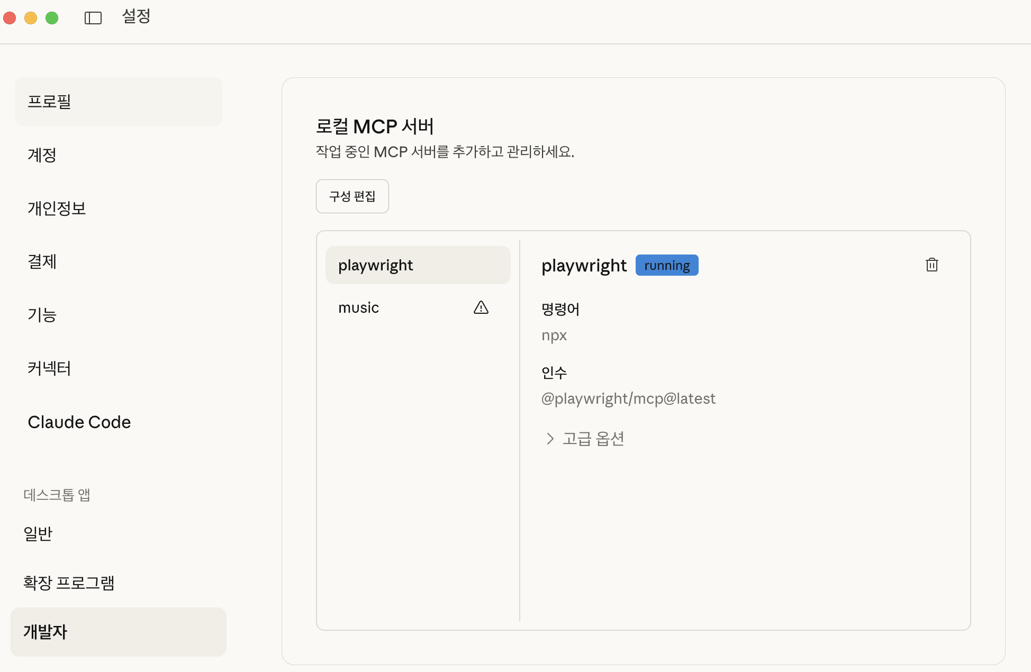Go to 계정 settings
This screenshot has width=1031, height=672.
[119, 155]
